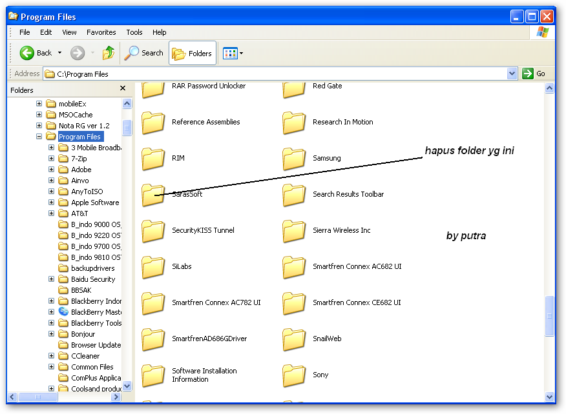Open the File menu

pyautogui.click(x=25, y=32)
